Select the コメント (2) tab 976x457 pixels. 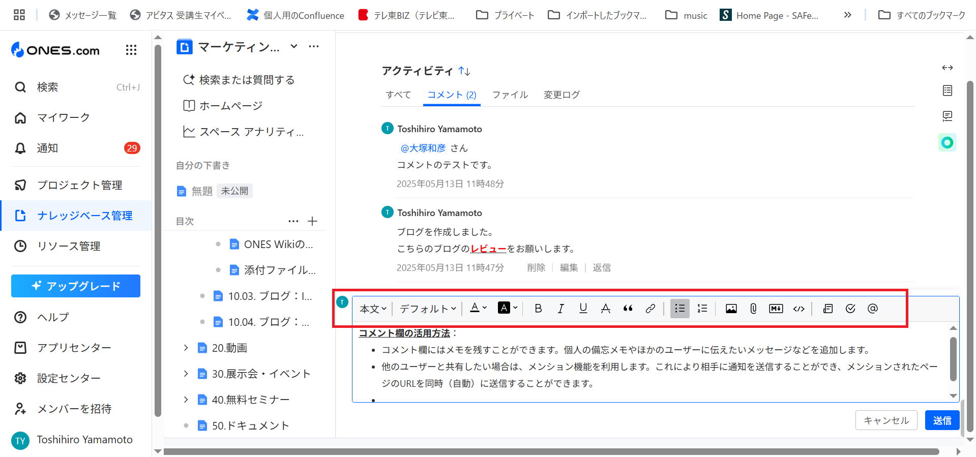[452, 95]
